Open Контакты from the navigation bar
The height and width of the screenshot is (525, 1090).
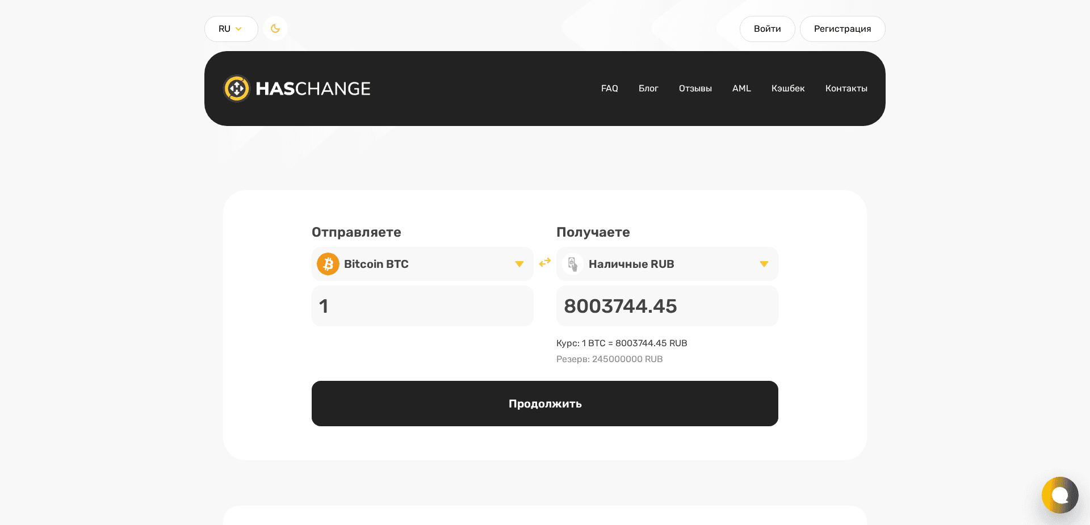846,89
